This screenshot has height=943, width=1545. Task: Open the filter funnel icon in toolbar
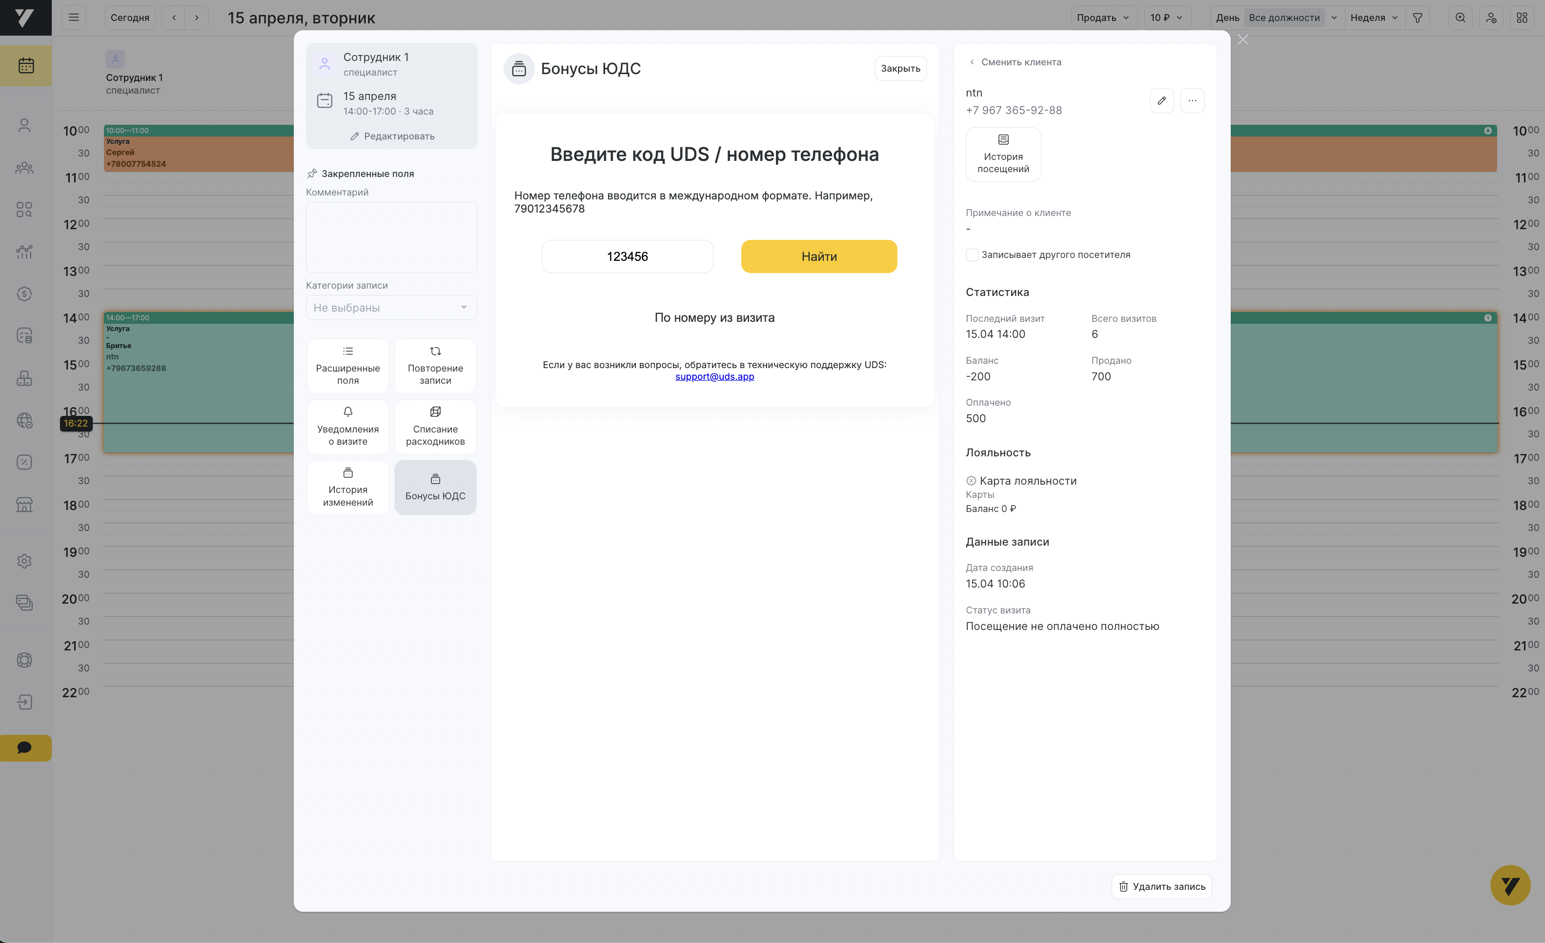click(1417, 18)
